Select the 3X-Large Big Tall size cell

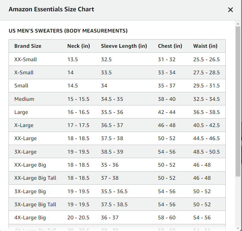click(35, 204)
